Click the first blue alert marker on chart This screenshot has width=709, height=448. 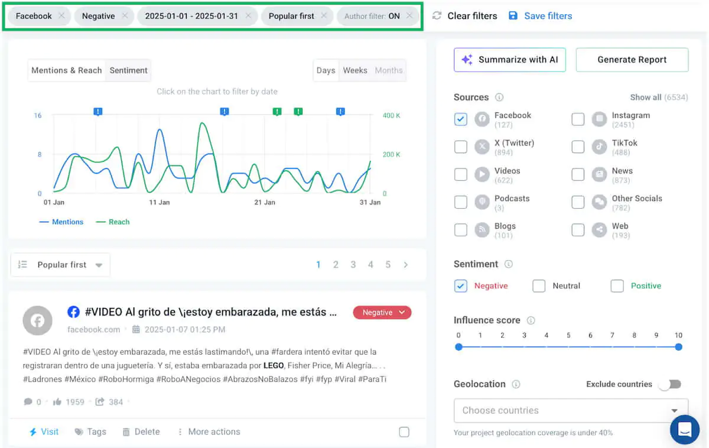(98, 111)
